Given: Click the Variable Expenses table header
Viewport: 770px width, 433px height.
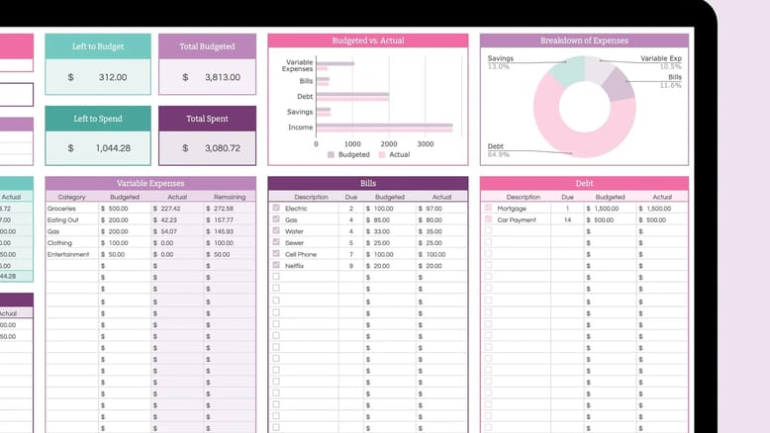Looking at the screenshot, I should [x=150, y=183].
